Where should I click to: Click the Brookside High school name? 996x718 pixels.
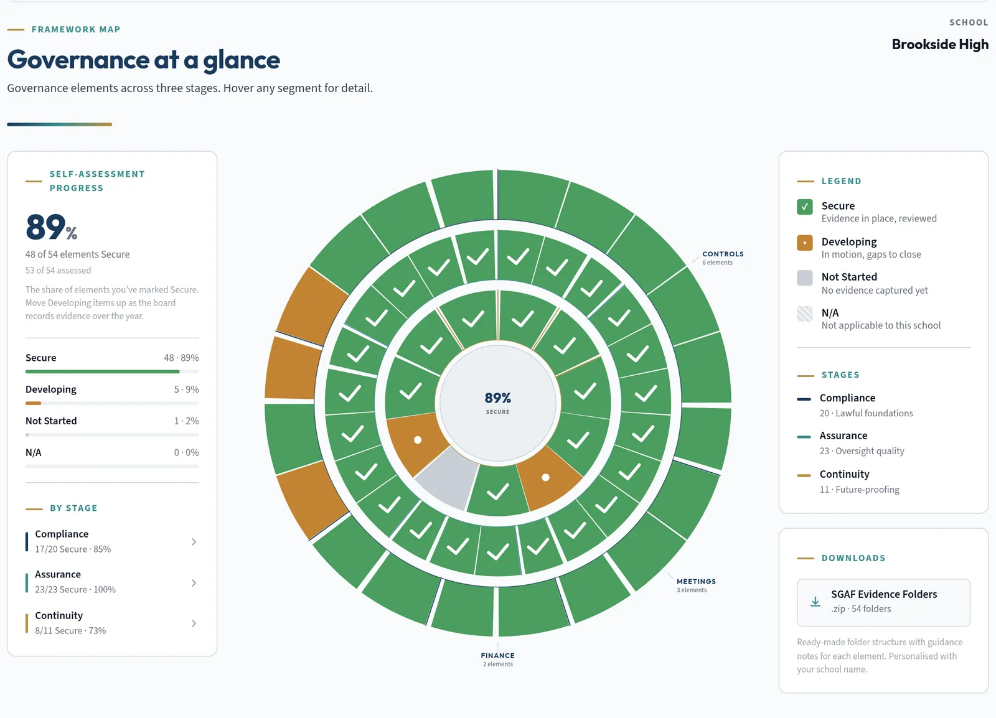point(940,44)
